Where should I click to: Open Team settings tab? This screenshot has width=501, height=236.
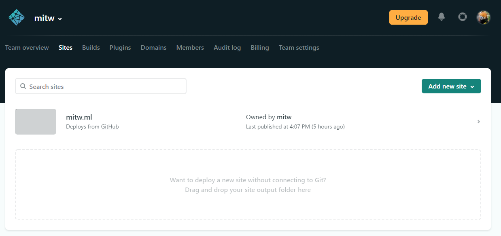(299, 48)
